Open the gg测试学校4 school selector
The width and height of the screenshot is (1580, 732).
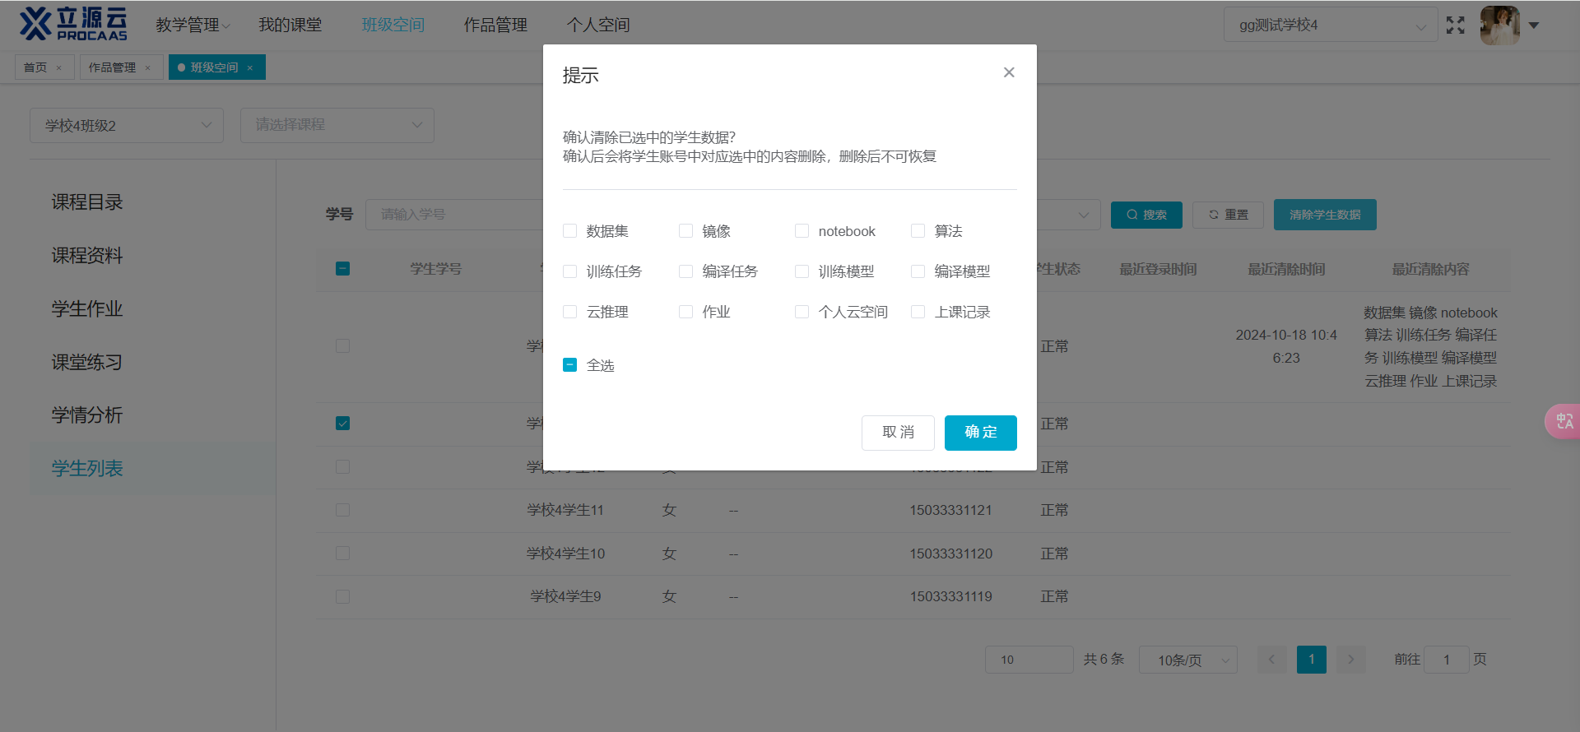1330,25
